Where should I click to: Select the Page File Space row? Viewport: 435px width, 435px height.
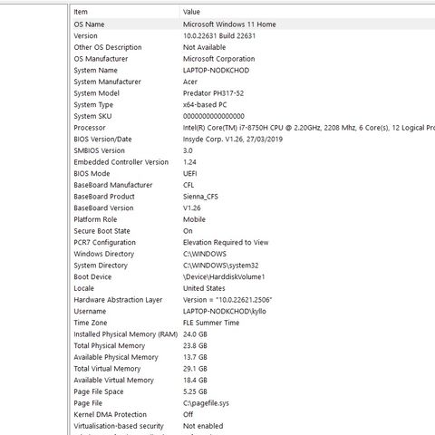[253, 391]
